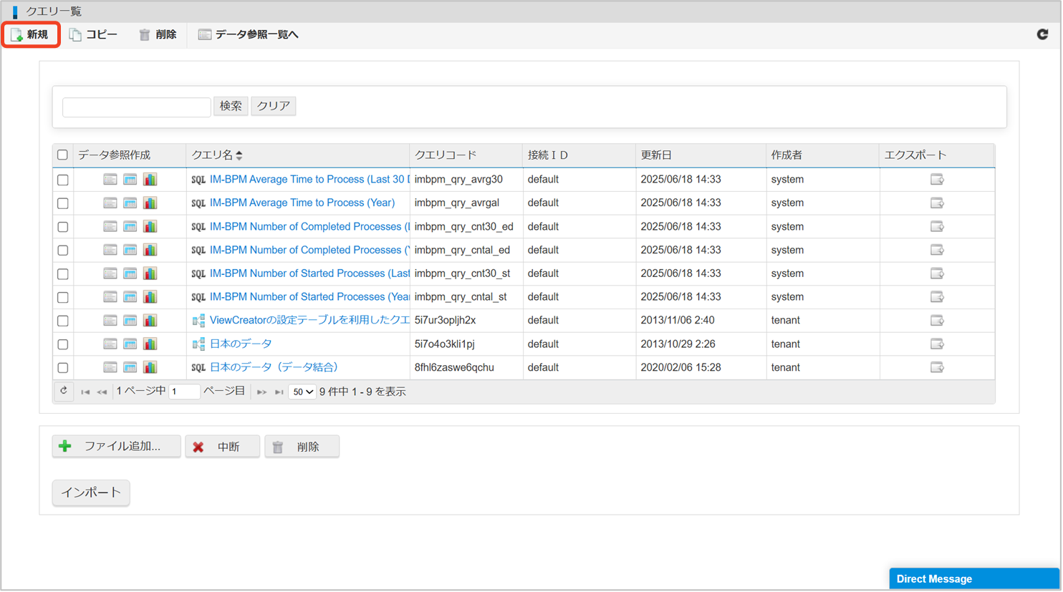Create graph data reference for imbpm_qry_avrg30 row
Viewport: 1063px width, 592px height.
pos(150,180)
